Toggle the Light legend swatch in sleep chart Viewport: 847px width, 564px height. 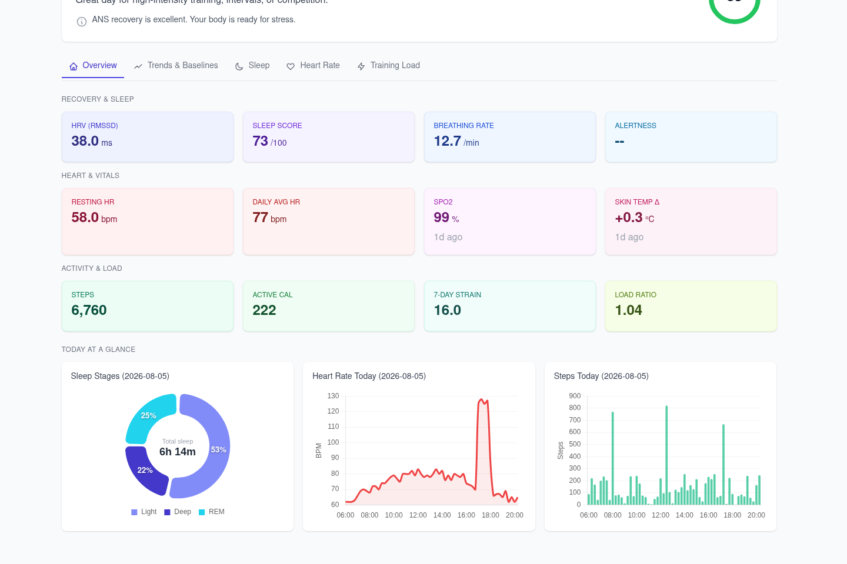tap(134, 512)
